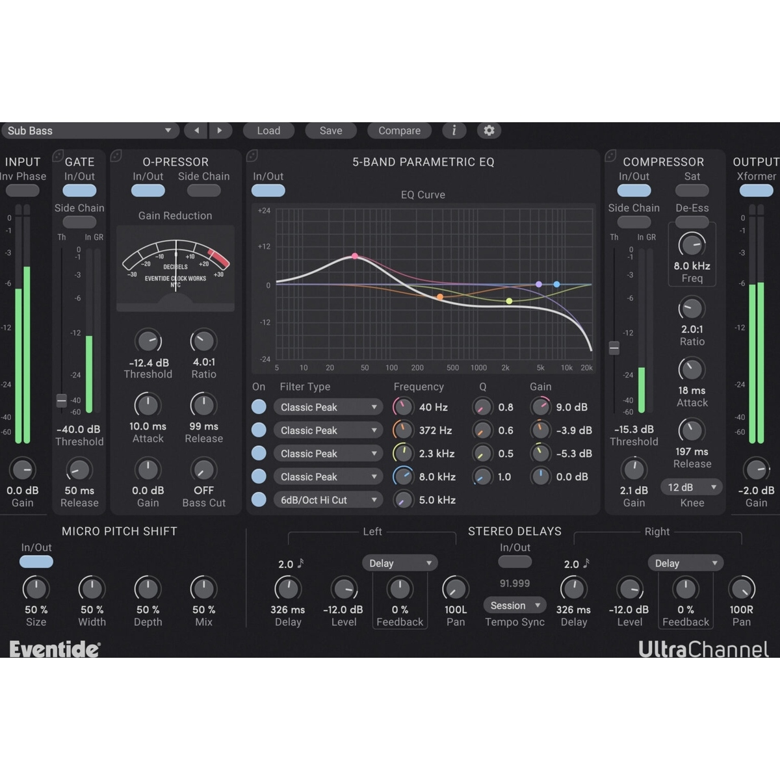780x780 pixels.
Task: Click the O-Pressor Threshold knob
Action: pos(148,341)
